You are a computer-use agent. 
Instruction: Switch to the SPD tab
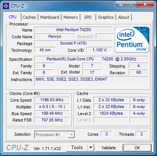[88, 17]
